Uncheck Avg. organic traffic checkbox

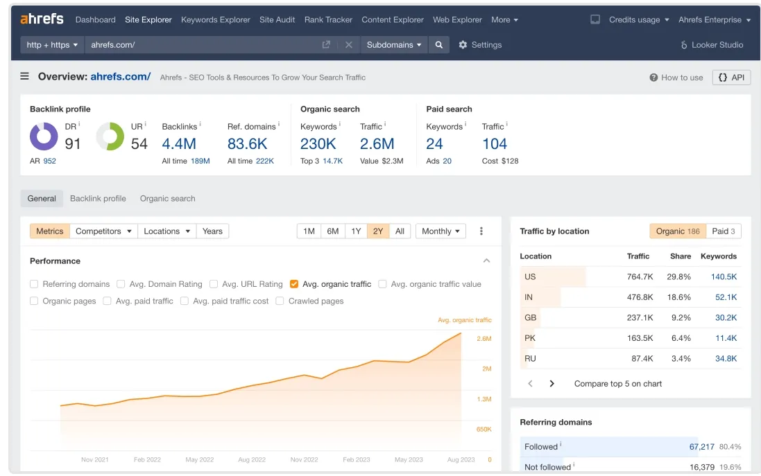click(293, 284)
